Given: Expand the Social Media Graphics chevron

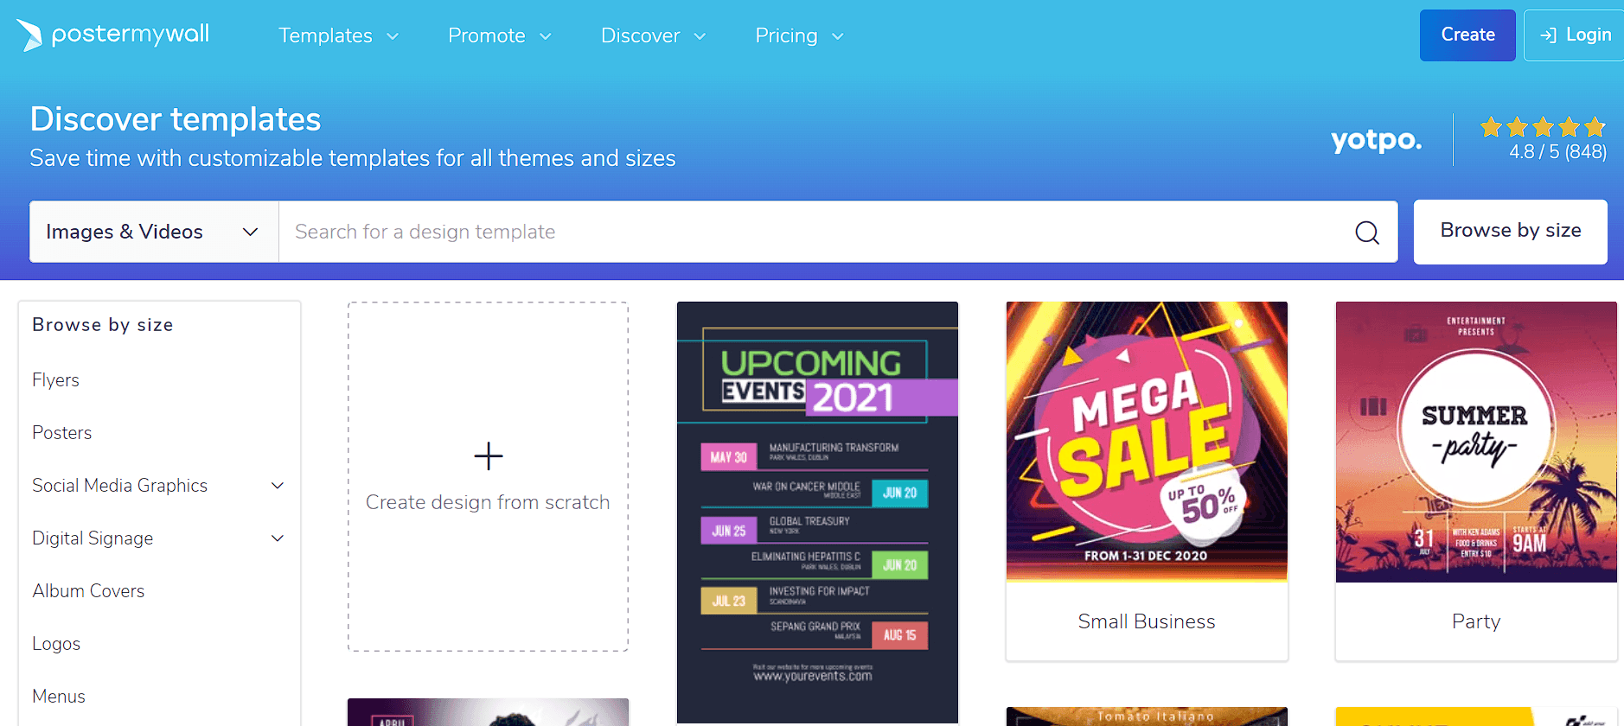Looking at the screenshot, I should pyautogui.click(x=278, y=486).
